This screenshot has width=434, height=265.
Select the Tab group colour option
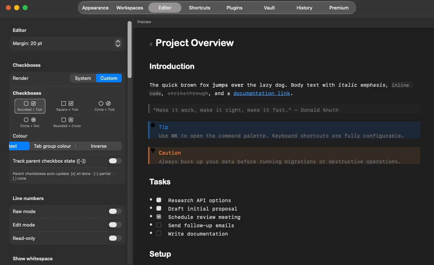(52, 146)
